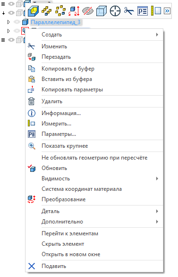This screenshot has width=178, height=277.
Task: Open Информация... dialog
Action: [94, 113]
